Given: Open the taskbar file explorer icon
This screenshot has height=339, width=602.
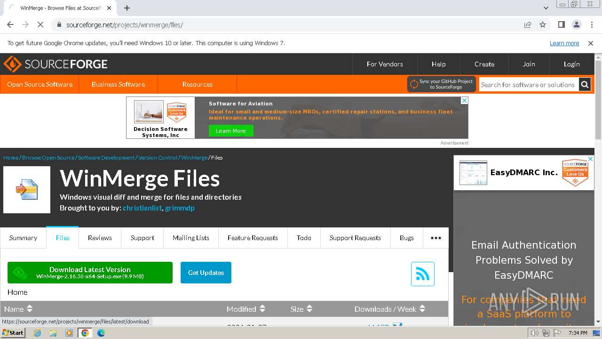Looking at the screenshot, I should [x=53, y=333].
